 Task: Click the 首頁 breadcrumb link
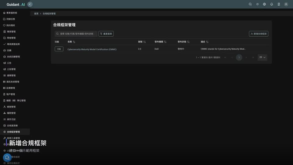point(36,14)
